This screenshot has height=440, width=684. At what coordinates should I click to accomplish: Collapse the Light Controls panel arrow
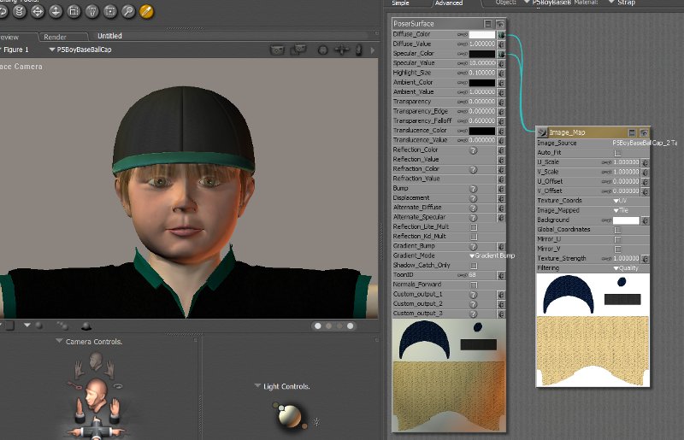tap(257, 386)
